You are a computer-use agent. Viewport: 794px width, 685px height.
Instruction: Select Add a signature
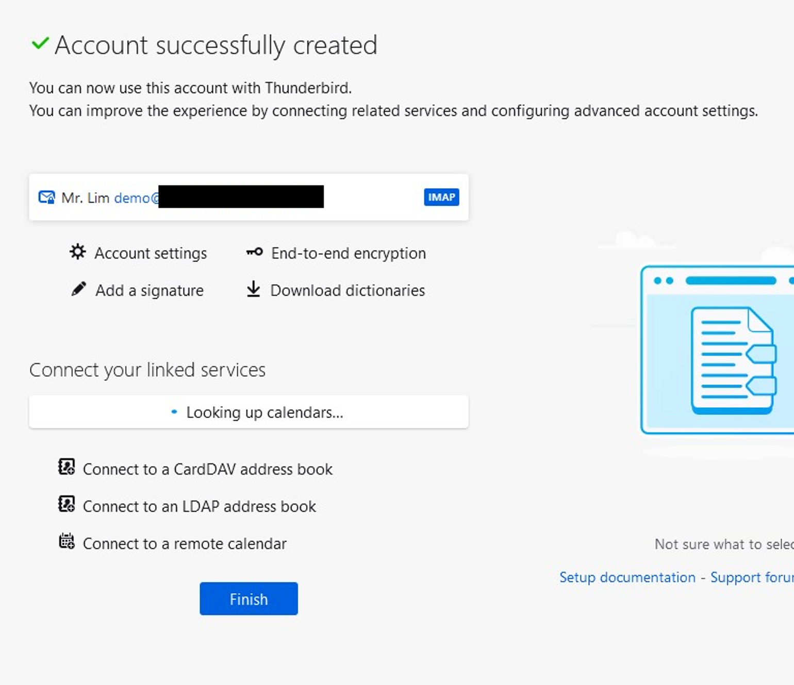click(x=149, y=291)
